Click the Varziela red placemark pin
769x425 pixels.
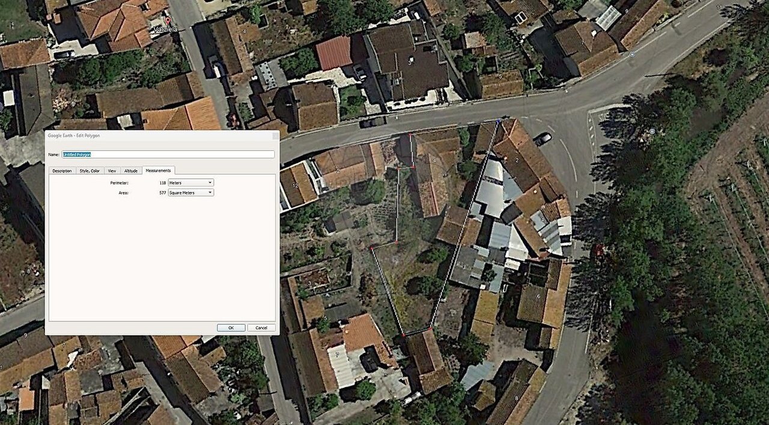point(168,22)
